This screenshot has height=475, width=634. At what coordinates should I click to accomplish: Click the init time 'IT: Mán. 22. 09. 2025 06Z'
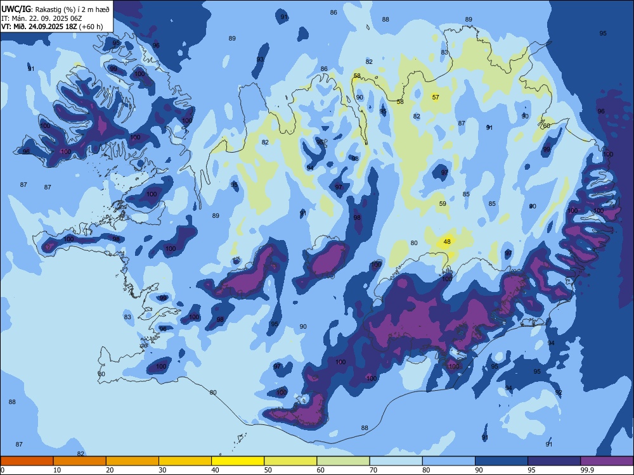(42, 18)
